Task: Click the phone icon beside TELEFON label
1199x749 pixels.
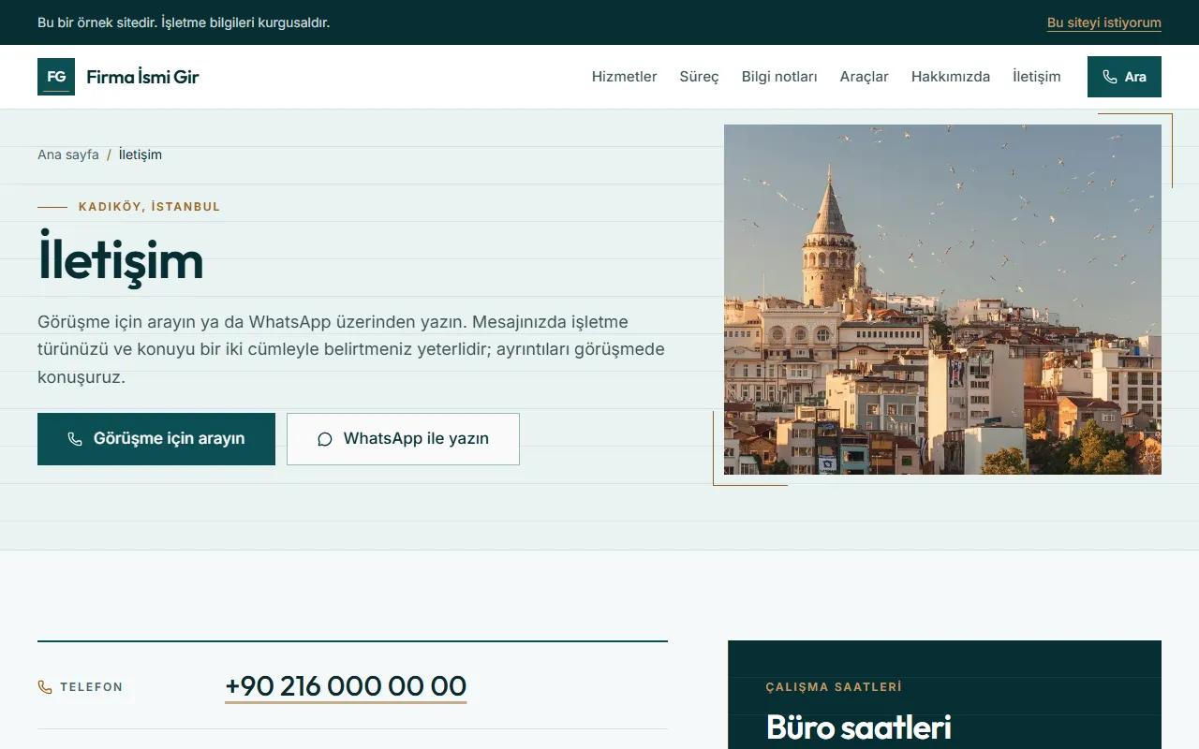Action: 45,687
